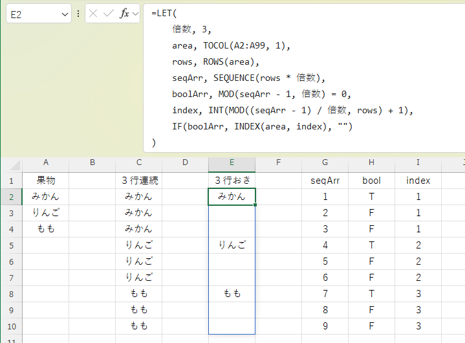
Task: Click the fill handle of cell E2
Action: coord(255,205)
